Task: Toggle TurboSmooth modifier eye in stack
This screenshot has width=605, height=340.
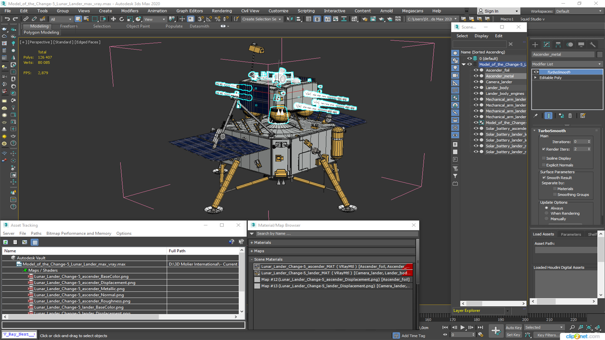Action: point(536,72)
